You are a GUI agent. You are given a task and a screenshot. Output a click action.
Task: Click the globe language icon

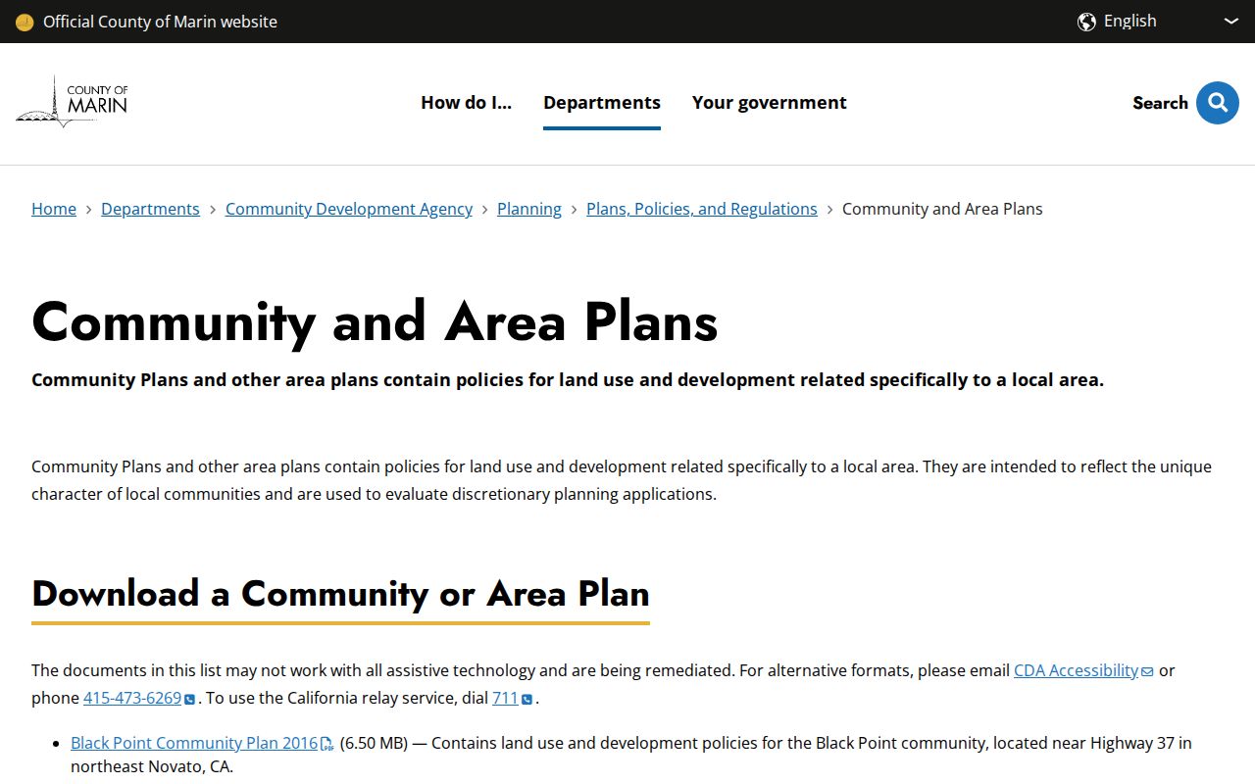click(1086, 22)
